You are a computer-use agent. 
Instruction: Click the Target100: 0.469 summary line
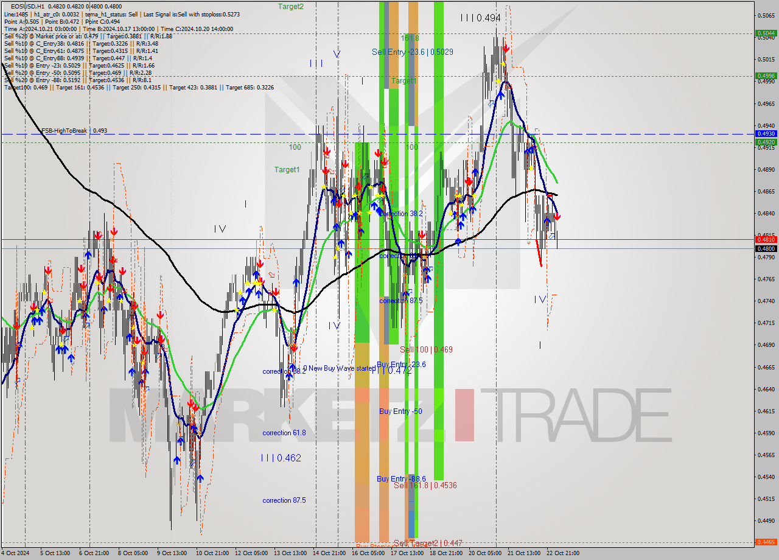click(x=139, y=88)
